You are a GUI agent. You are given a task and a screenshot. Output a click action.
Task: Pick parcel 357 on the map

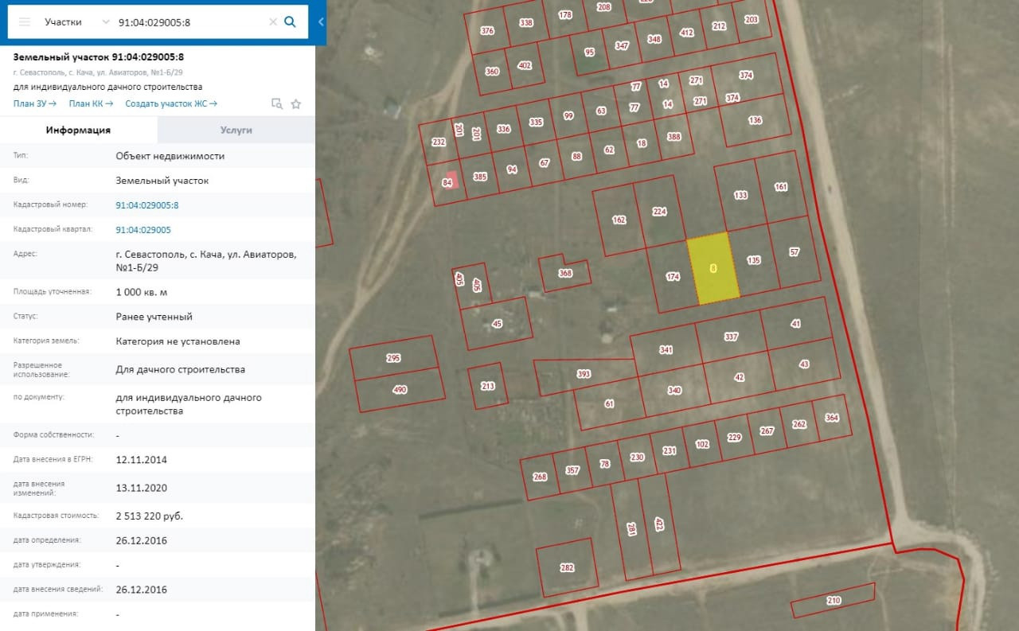pyautogui.click(x=572, y=470)
